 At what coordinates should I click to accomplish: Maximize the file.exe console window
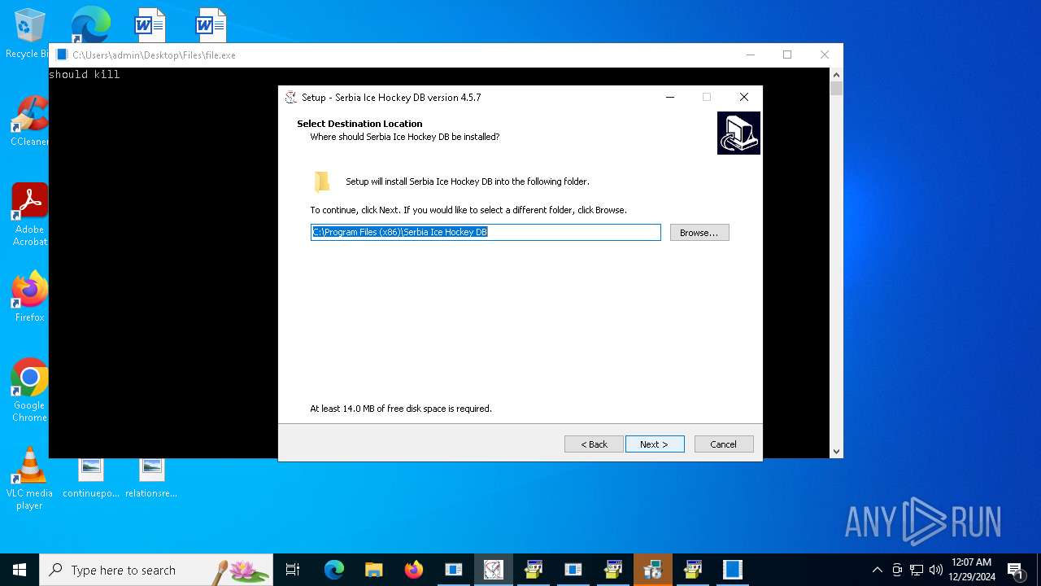tap(787, 55)
